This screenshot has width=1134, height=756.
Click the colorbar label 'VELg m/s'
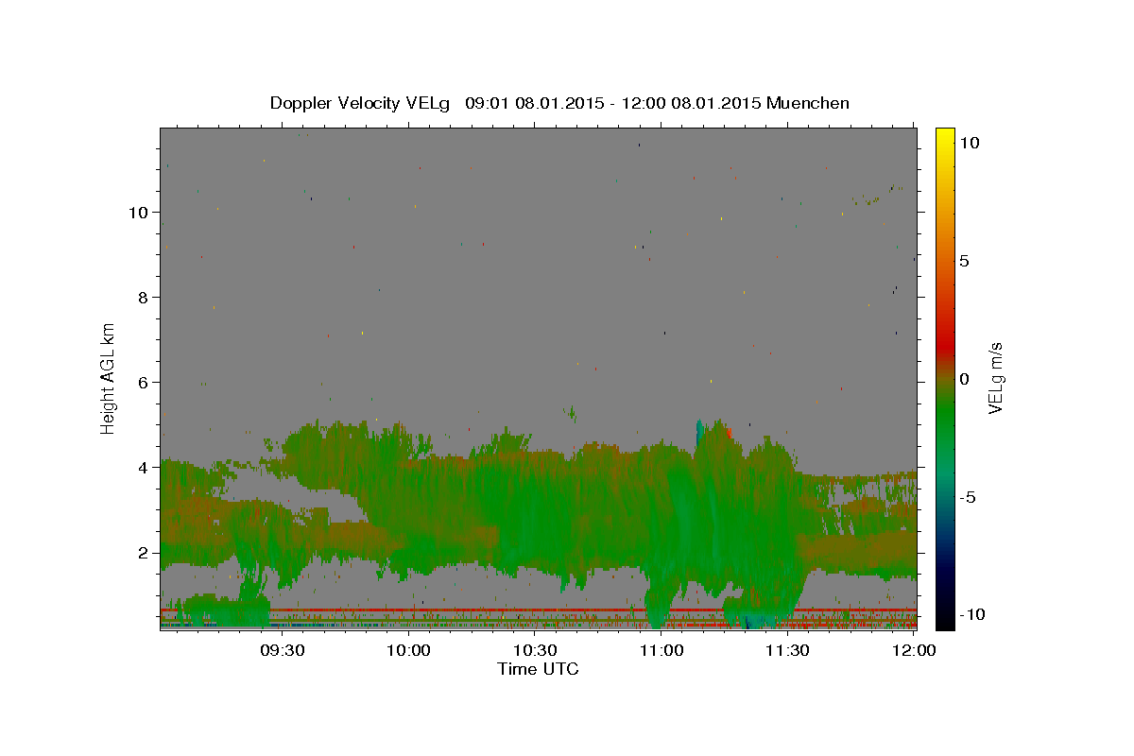coord(995,377)
